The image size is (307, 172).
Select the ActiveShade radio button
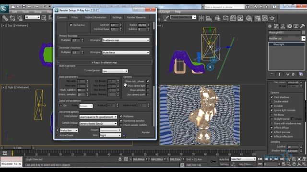[58, 135]
